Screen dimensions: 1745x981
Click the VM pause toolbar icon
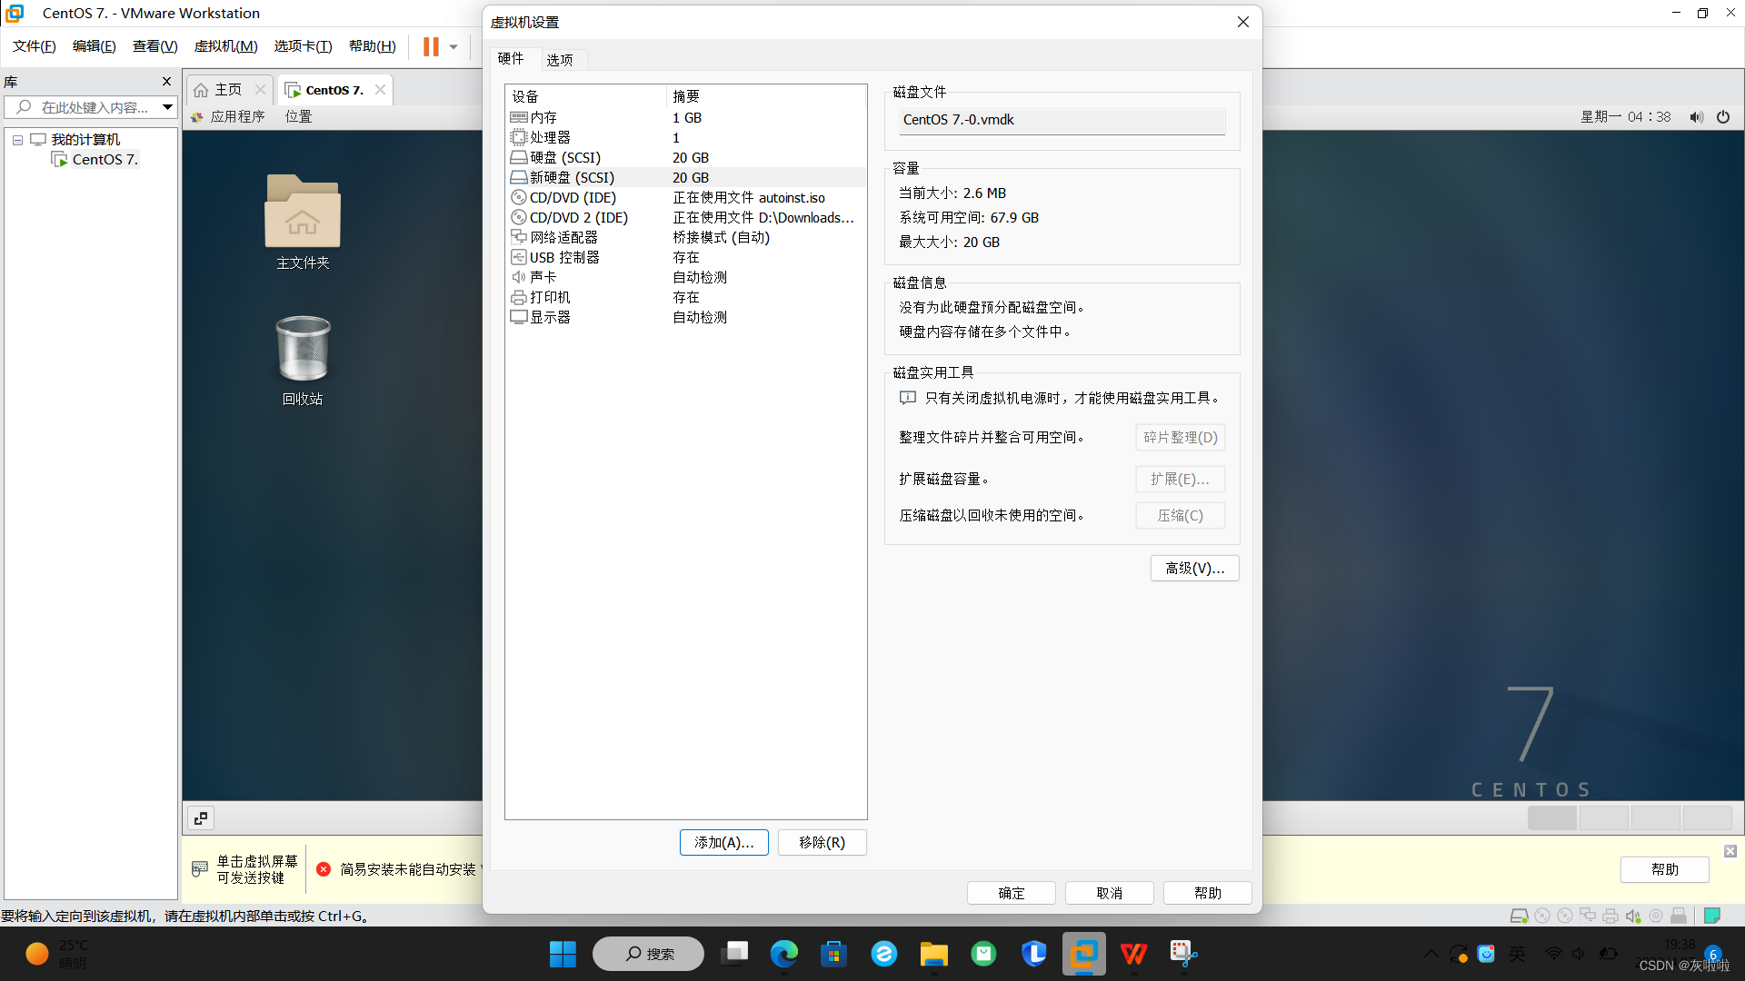point(431,46)
